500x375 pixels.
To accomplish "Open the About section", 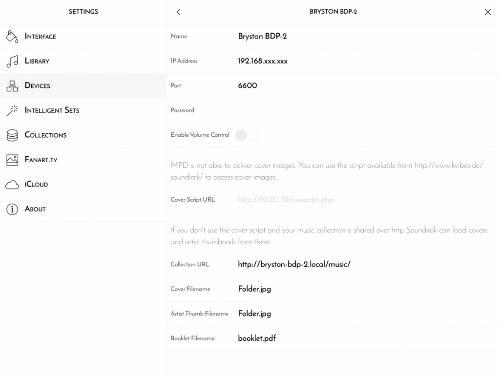I will click(x=83, y=209).
